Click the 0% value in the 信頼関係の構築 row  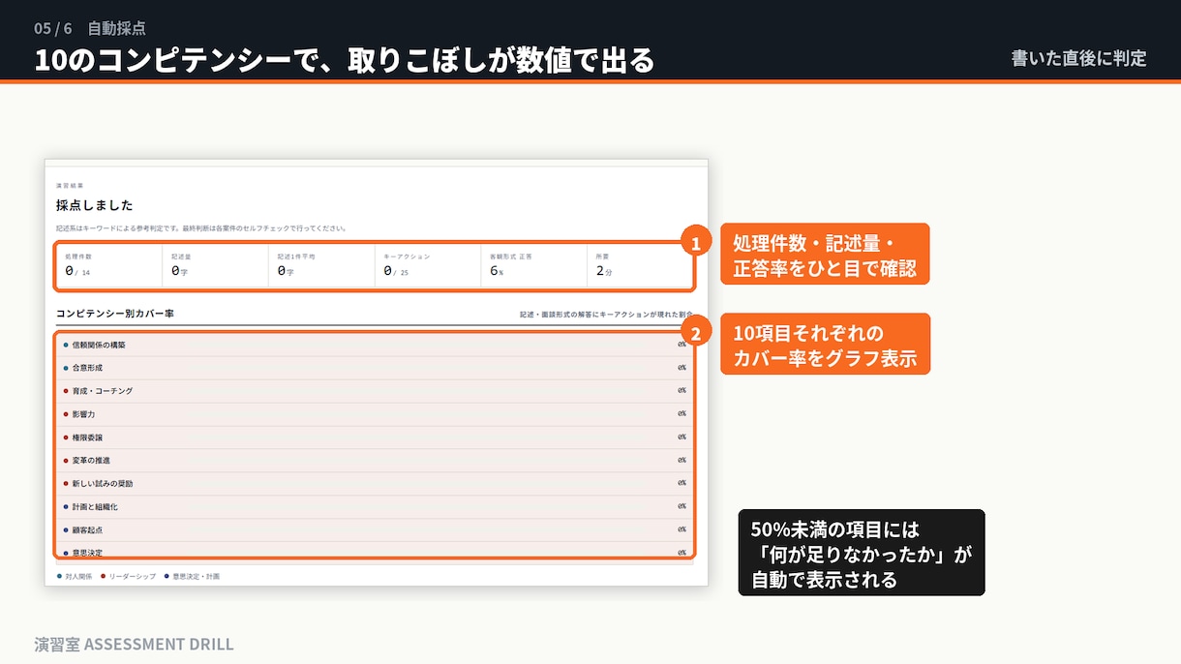(x=681, y=345)
